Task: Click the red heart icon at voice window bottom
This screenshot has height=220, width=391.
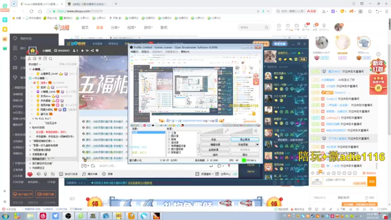Action: [x=30, y=174]
